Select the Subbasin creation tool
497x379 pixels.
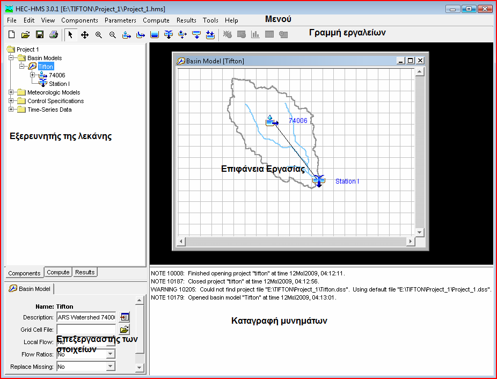(x=127, y=34)
